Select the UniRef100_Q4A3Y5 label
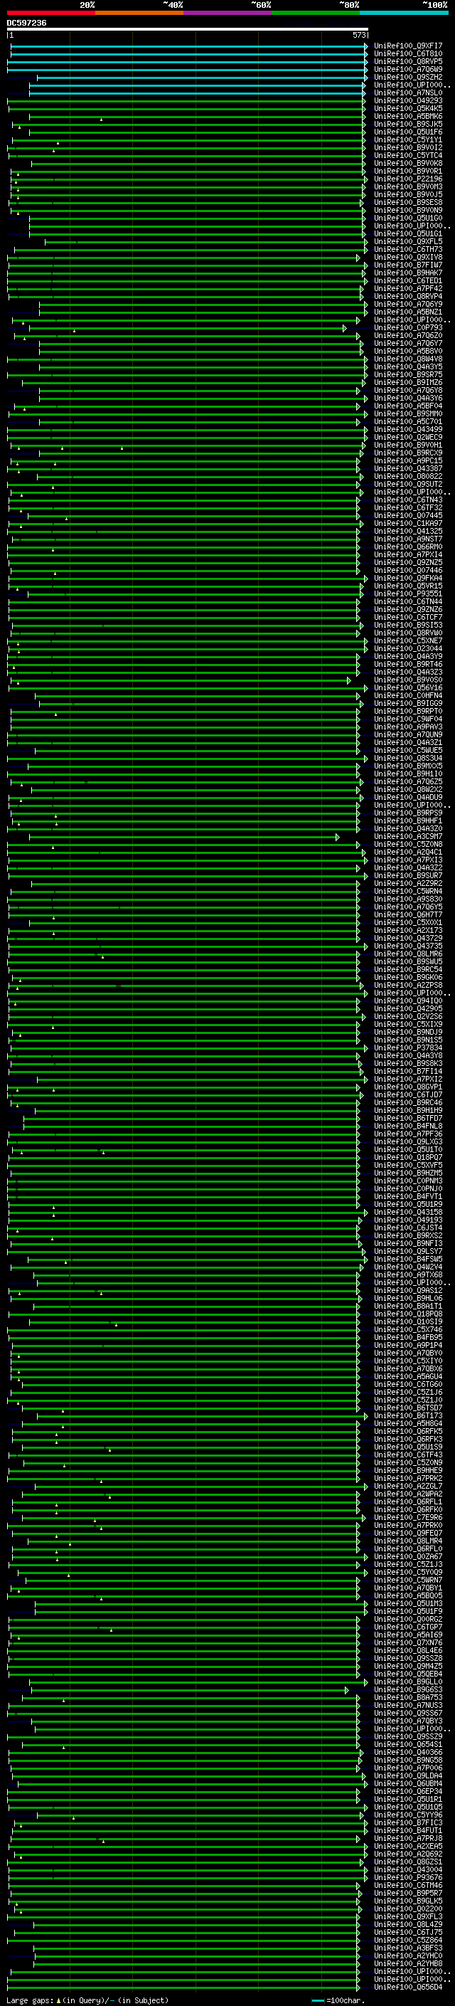 tap(408, 366)
